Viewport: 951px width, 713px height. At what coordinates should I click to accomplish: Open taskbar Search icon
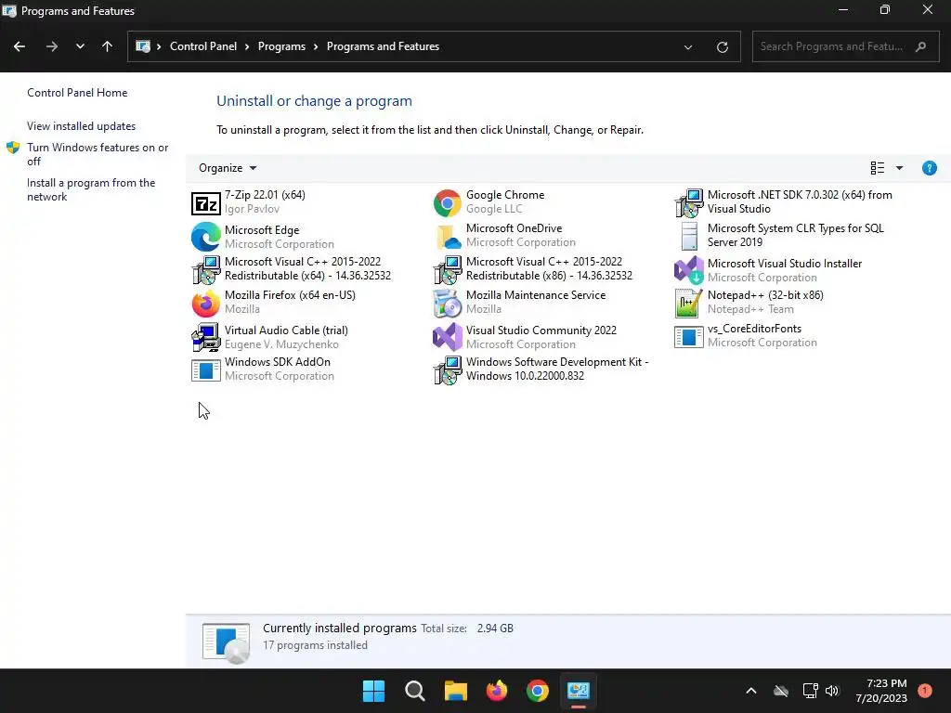click(x=415, y=691)
